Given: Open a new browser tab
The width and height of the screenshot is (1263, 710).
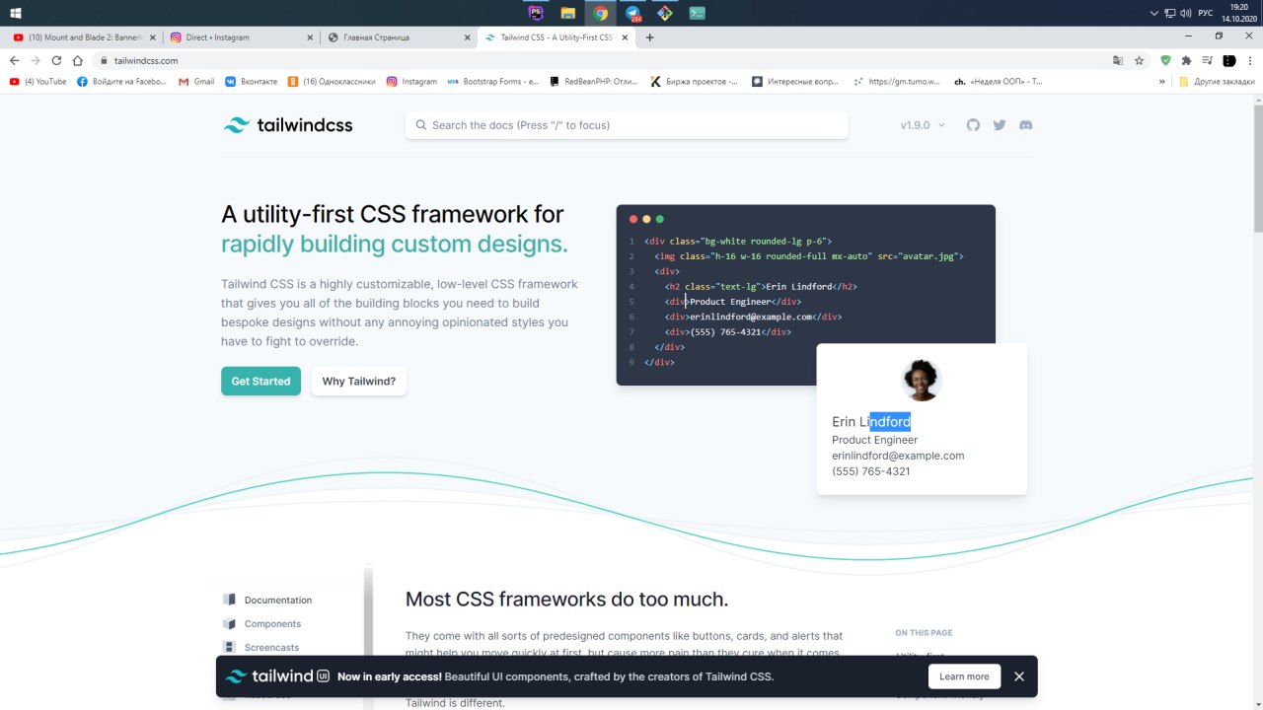Looking at the screenshot, I should 649,37.
